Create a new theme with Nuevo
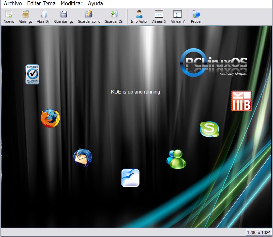This screenshot has height=237, width=273. coord(9,17)
